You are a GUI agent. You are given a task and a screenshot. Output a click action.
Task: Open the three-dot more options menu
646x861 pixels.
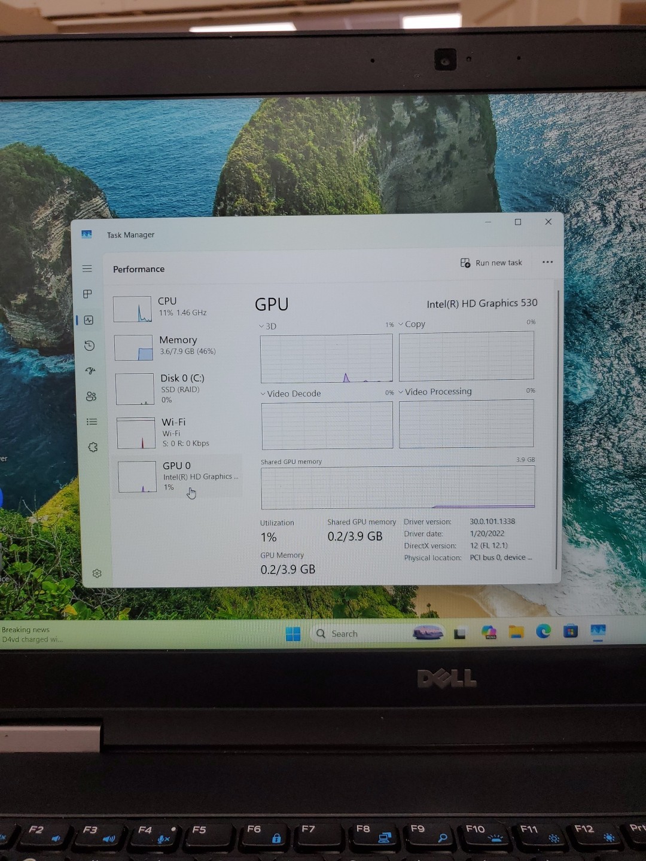click(x=547, y=262)
